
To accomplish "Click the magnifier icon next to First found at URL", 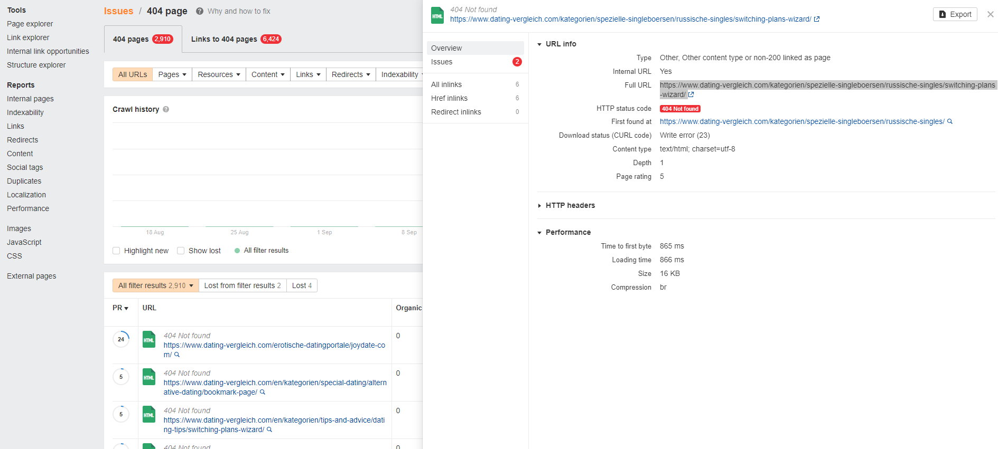I will [x=950, y=121].
